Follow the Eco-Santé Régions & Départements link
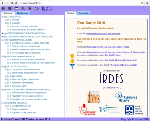The height and width of the screenshot is (121, 150). pyautogui.click(x=121, y=60)
